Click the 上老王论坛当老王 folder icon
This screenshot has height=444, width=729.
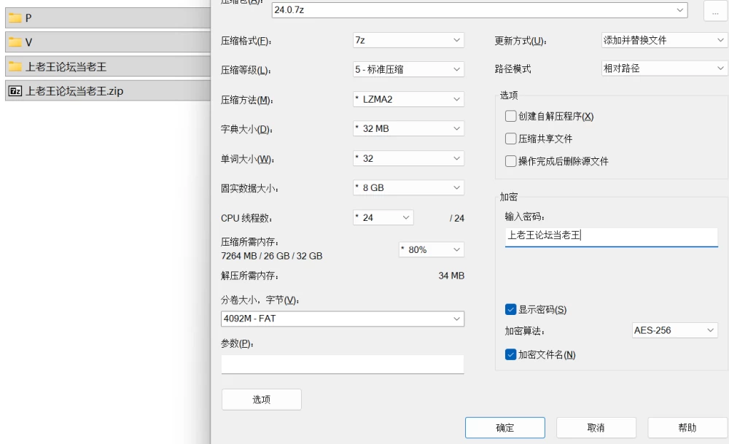[15, 66]
